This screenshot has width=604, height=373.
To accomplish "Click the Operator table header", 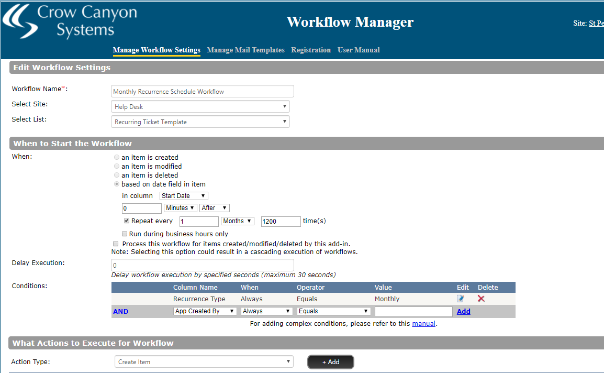I will [x=310, y=288].
